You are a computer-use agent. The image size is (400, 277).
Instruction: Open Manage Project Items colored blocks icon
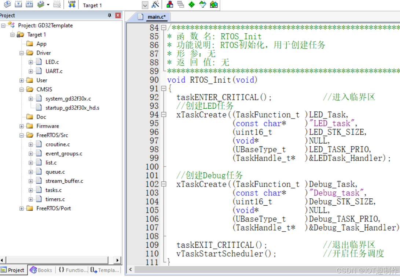(x=170, y=4)
